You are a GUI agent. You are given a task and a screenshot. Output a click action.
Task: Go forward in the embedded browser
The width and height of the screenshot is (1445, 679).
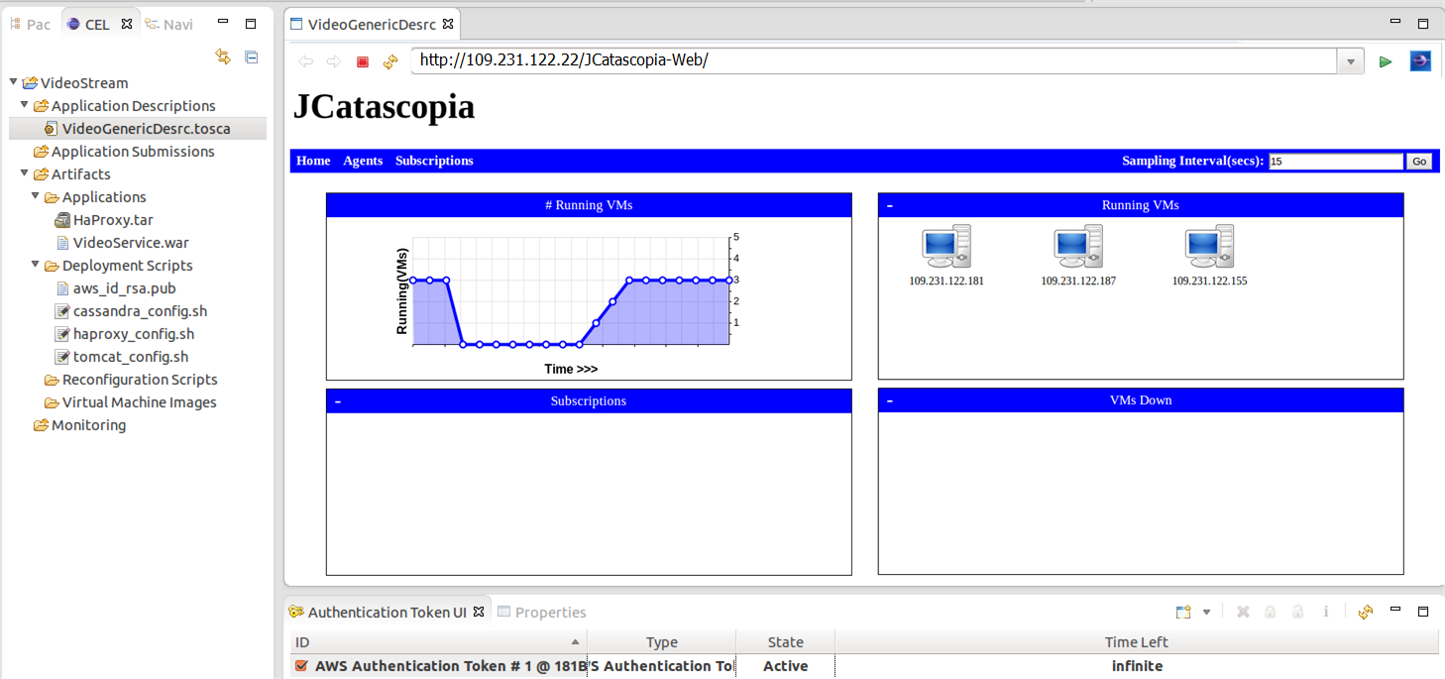[x=333, y=61]
